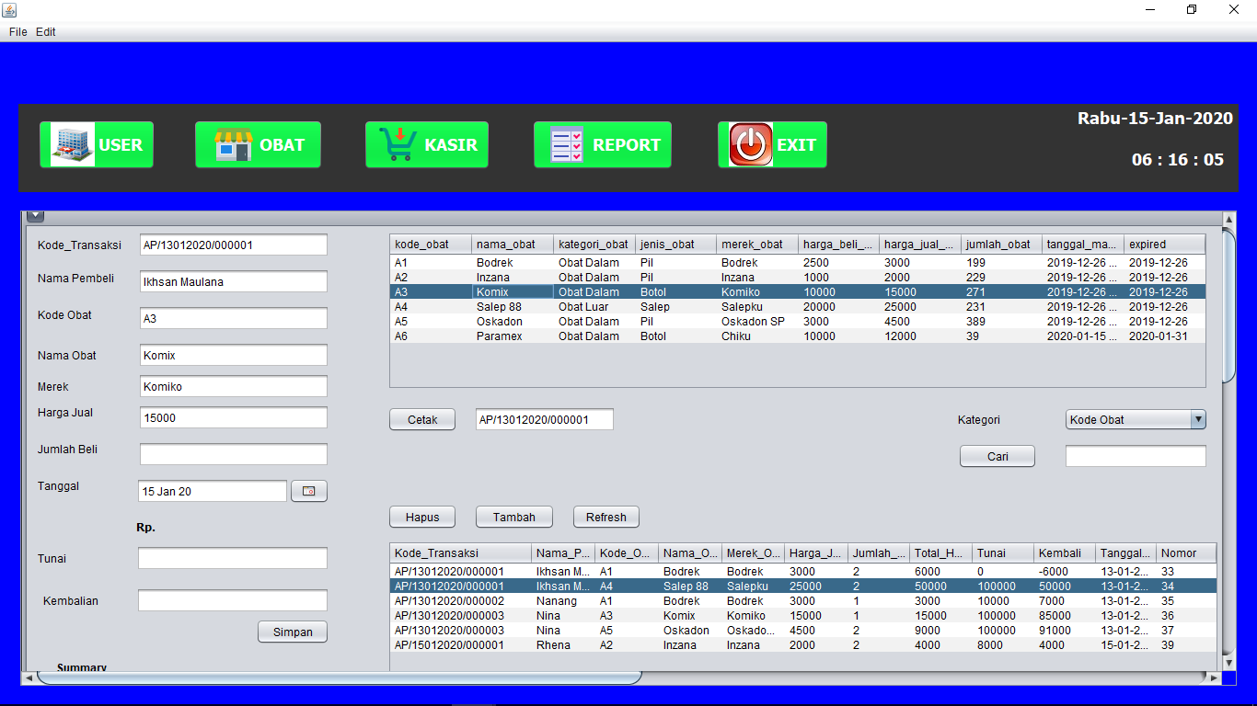
Task: Click inside the Tunai input field
Action: click(233, 558)
